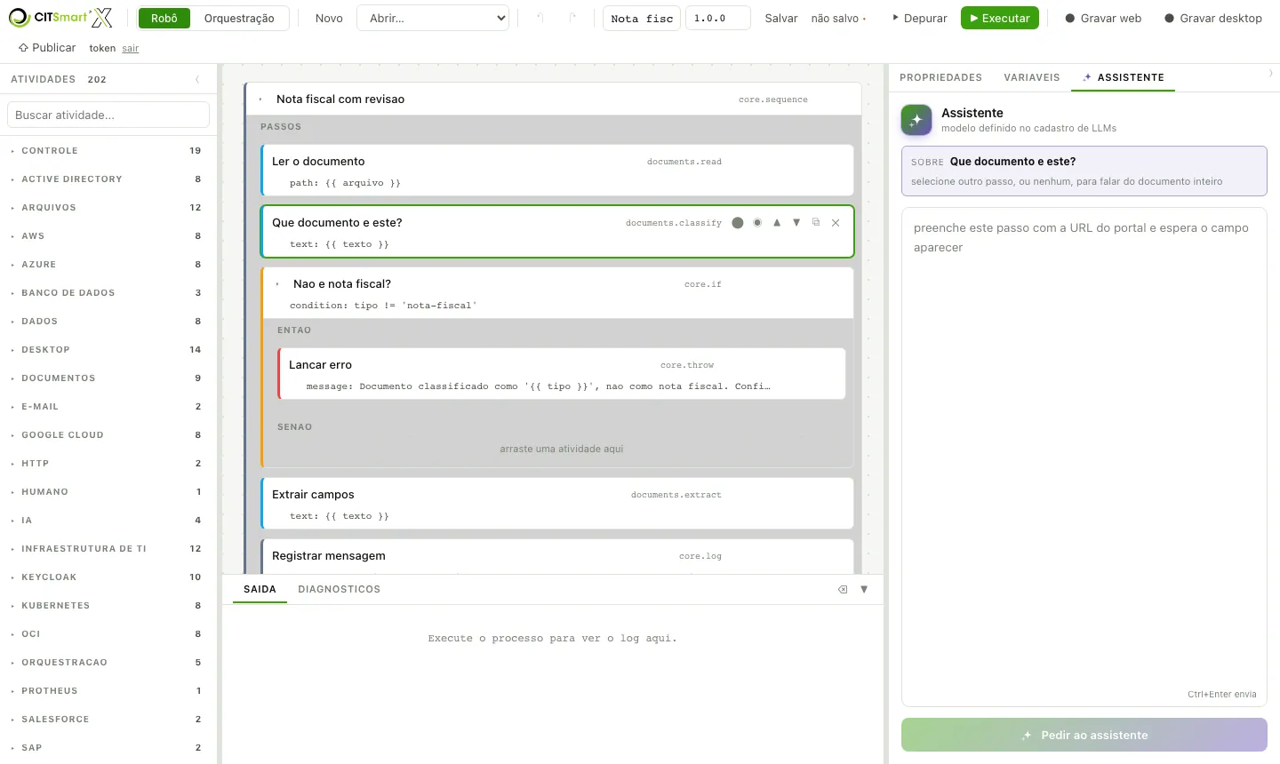Clear the output log with the backspace icon

[x=843, y=589]
